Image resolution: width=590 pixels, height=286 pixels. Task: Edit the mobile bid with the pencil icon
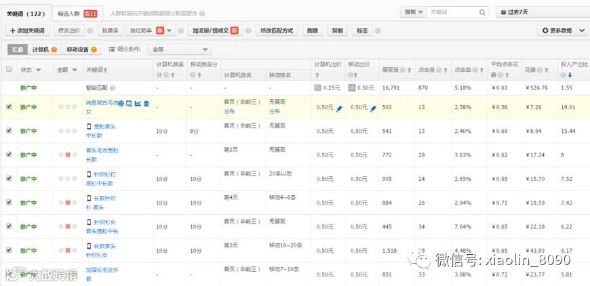coord(373,108)
